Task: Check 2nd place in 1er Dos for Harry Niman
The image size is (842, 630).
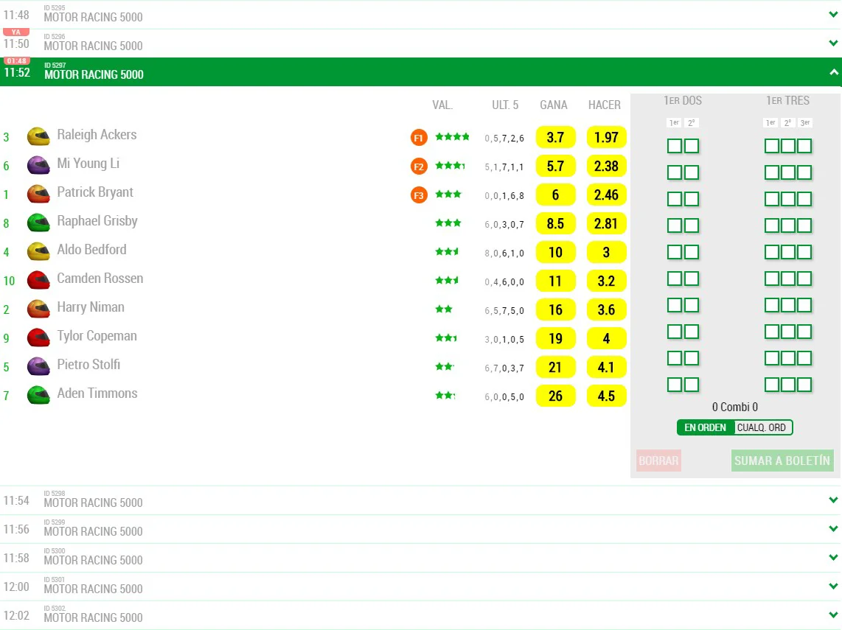Action: 692,305
